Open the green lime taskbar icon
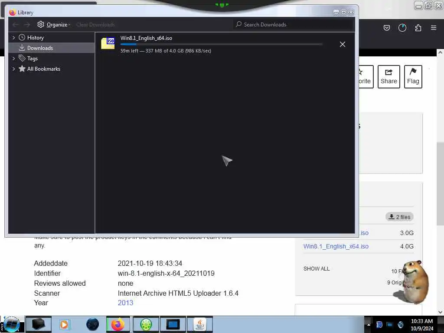Screen dimensions: 444x333 click(x=146, y=324)
